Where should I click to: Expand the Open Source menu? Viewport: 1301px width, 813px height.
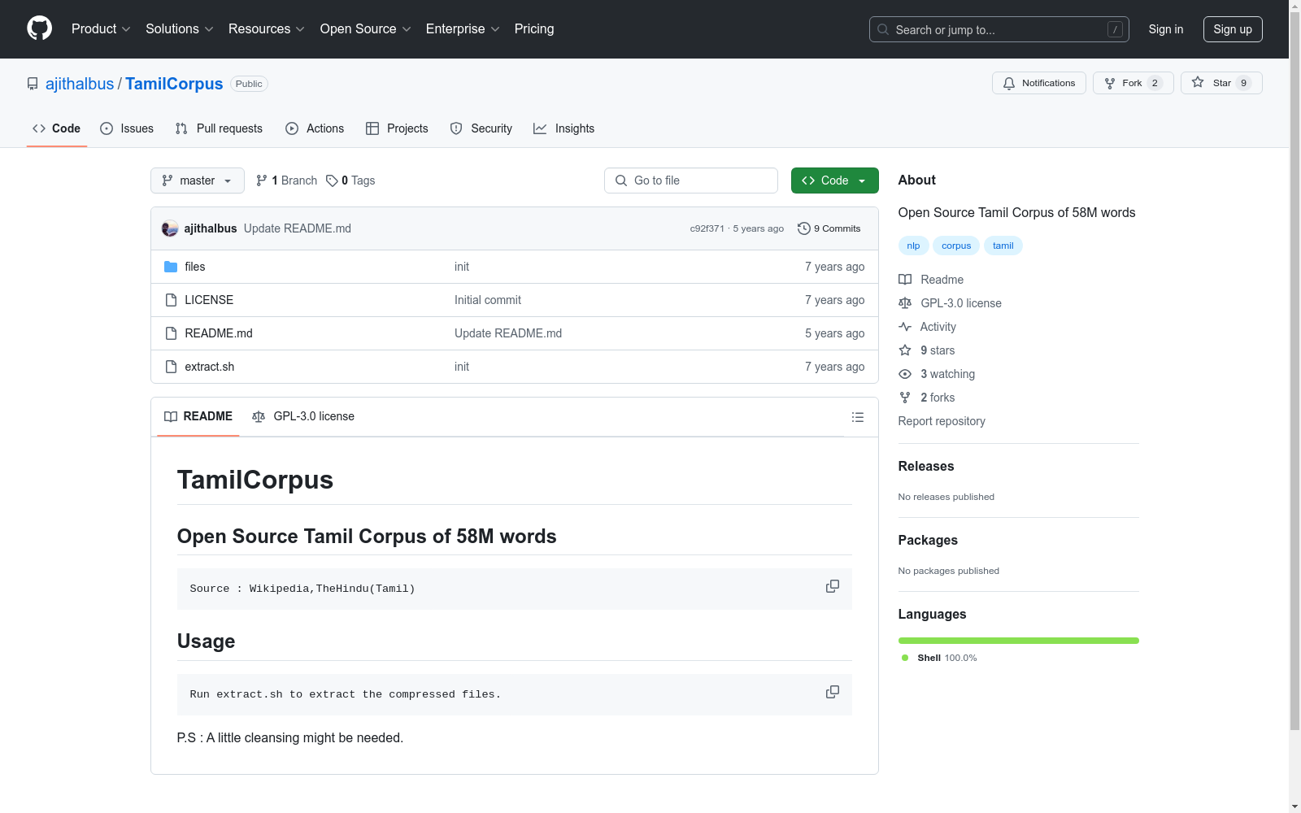[x=366, y=29]
